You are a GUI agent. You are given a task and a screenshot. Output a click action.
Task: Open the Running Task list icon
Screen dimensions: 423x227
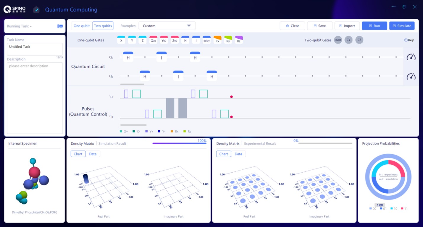click(x=60, y=26)
